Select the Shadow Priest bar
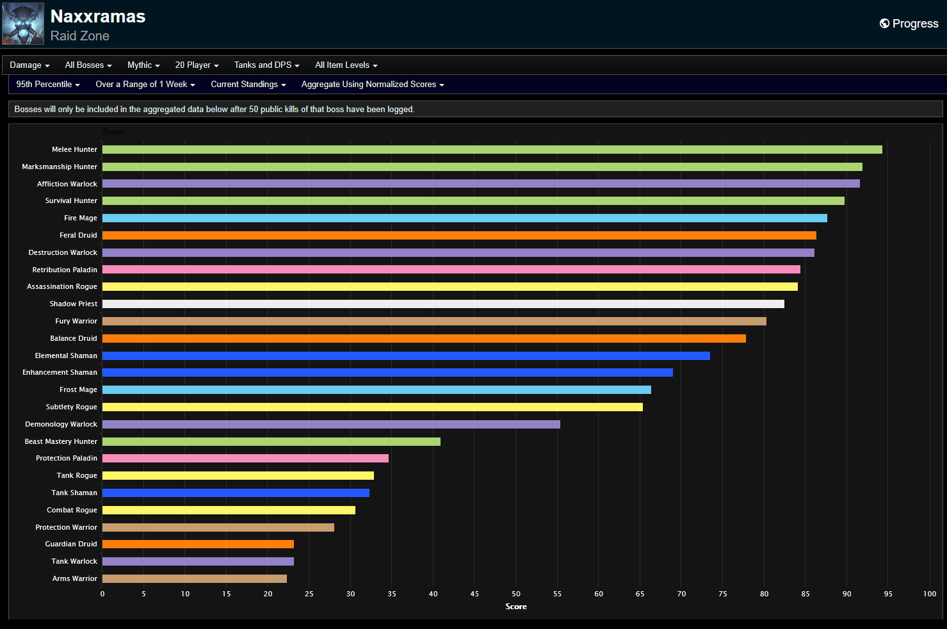 pos(442,304)
